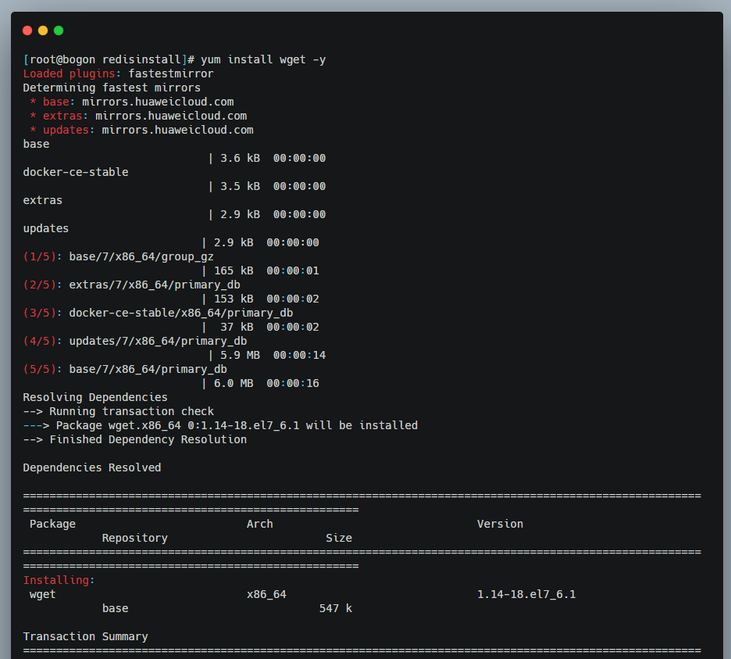Viewport: 731px width, 659px height.
Task: Click the 'updates: mirrors.huaweicloud.com' line
Action: coord(141,130)
